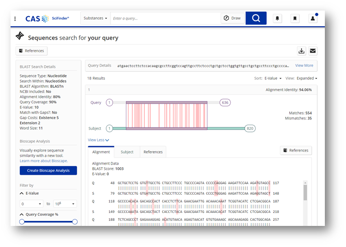The image size is (346, 247).
Task: Open the E-Value maximum dropdown
Action: click(x=64, y=204)
